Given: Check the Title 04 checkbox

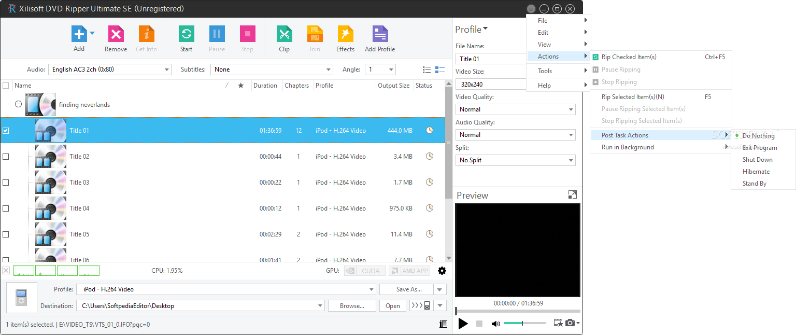Looking at the screenshot, I should [6, 208].
